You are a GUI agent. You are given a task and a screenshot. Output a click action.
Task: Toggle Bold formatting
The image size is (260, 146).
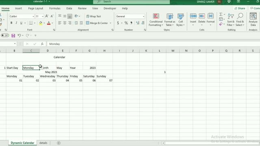point(11,23)
